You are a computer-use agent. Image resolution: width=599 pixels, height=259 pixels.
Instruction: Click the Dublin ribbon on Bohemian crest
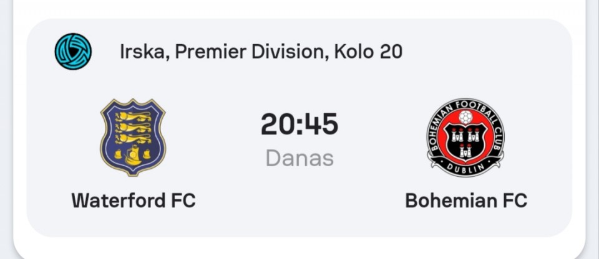(x=465, y=168)
